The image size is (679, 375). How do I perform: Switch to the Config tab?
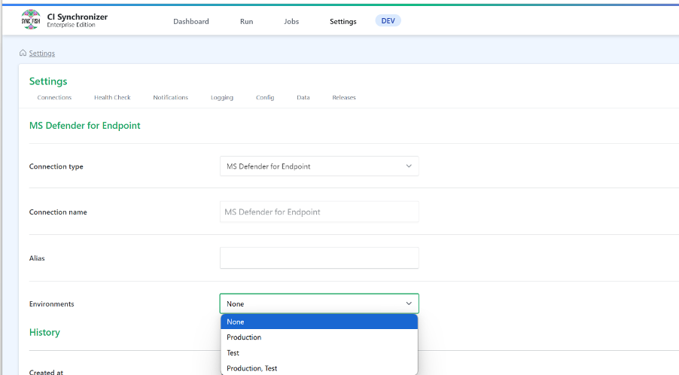click(265, 97)
